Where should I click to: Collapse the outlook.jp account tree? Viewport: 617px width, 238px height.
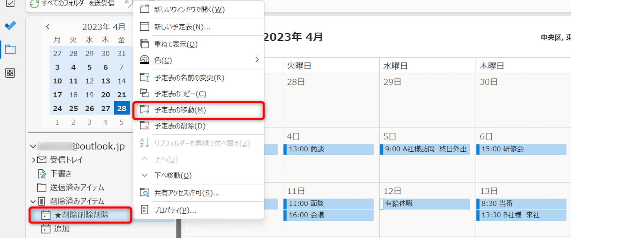coord(33,147)
